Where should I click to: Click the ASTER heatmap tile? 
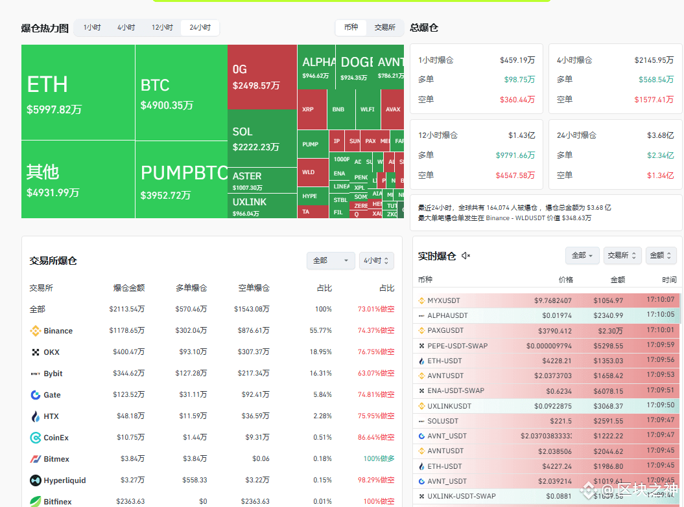pos(262,180)
